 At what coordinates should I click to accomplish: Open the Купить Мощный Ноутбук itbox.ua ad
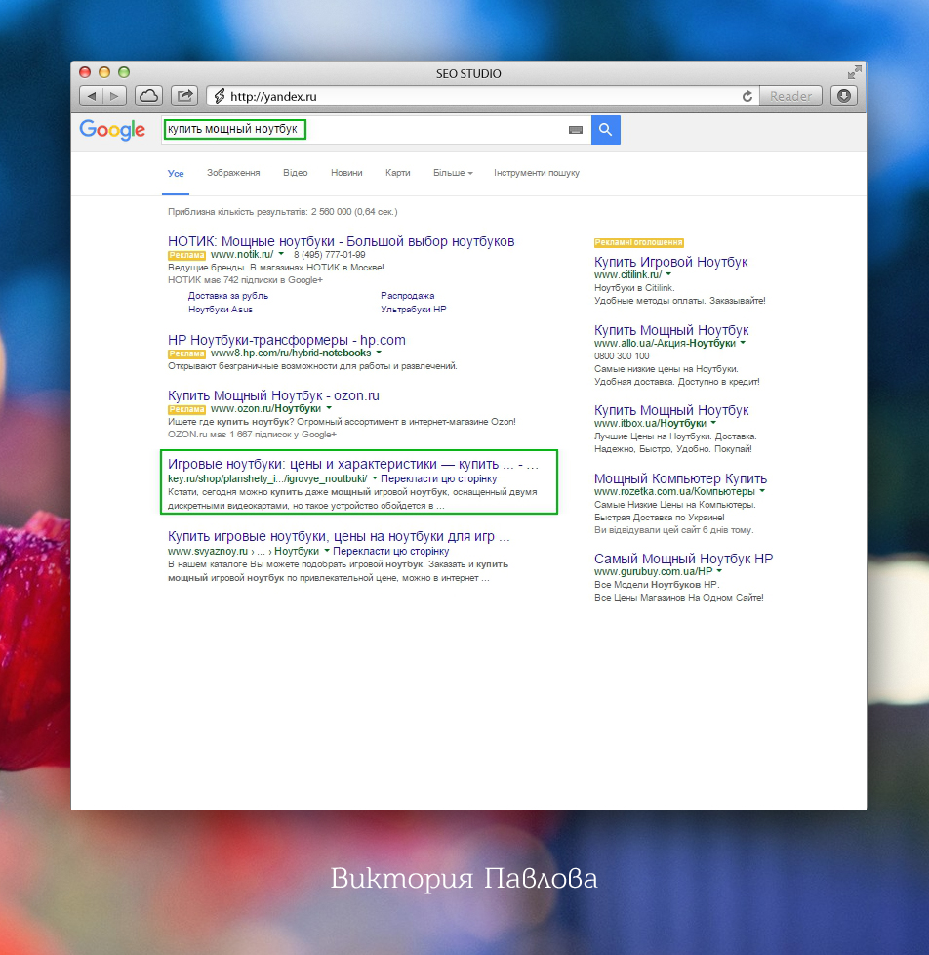671,410
